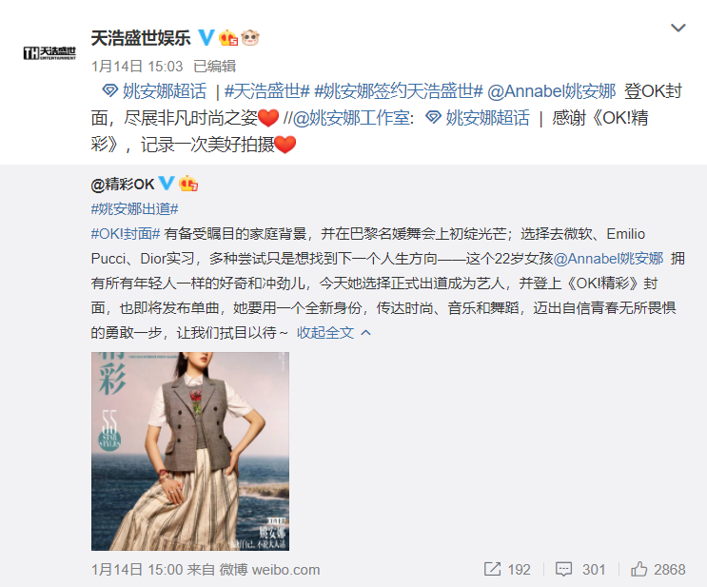Image resolution: width=707 pixels, height=587 pixels.
Task: Open the first 姚安娜超话 super topic link
Action: click(154, 91)
